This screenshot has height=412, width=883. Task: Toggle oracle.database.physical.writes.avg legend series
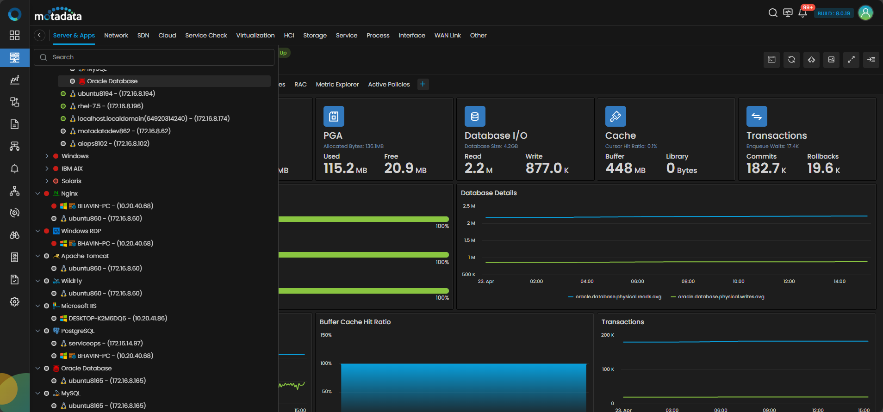click(717, 297)
